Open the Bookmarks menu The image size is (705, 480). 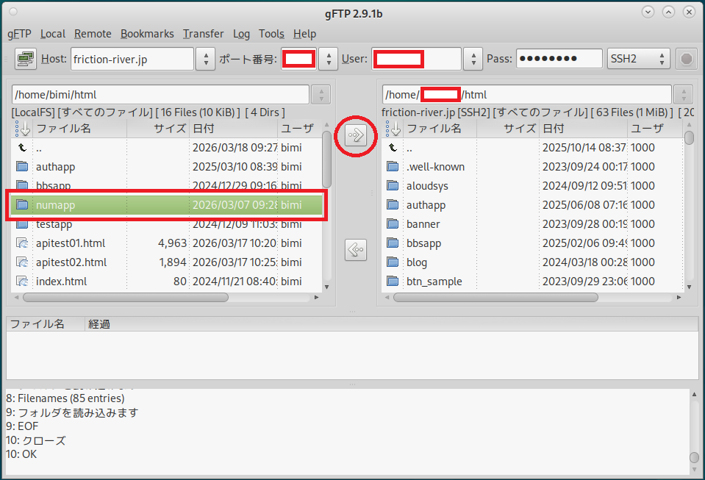click(147, 34)
